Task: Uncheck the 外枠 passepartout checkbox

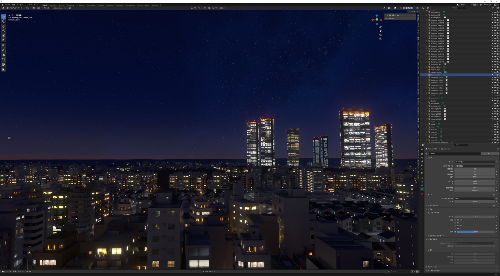Action: coord(455,232)
